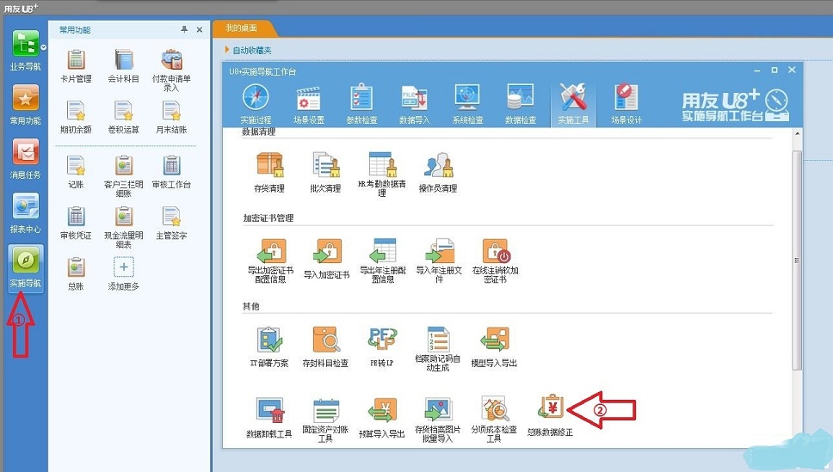
Task: Open 分项成本检查工具
Action: (x=494, y=420)
